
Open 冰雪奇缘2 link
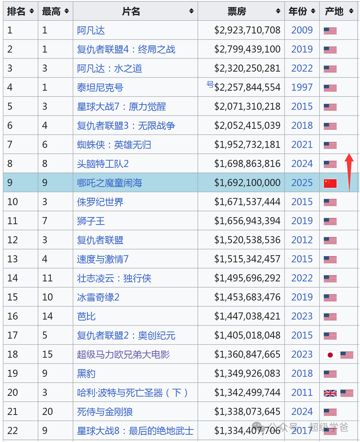[98, 297]
